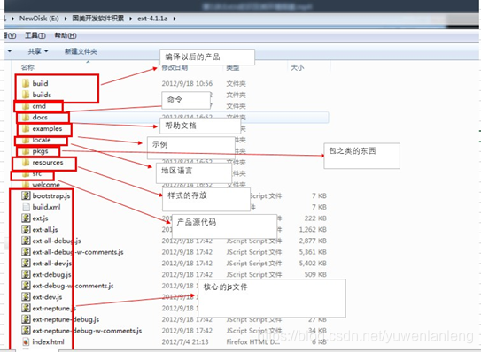Open the 共享 dropdown in toolbar
481x352 pixels.
tap(38, 51)
